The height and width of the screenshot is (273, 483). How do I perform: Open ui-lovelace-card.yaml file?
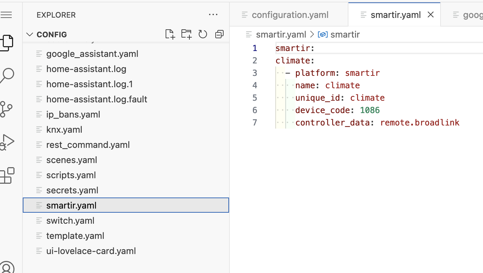126,251
